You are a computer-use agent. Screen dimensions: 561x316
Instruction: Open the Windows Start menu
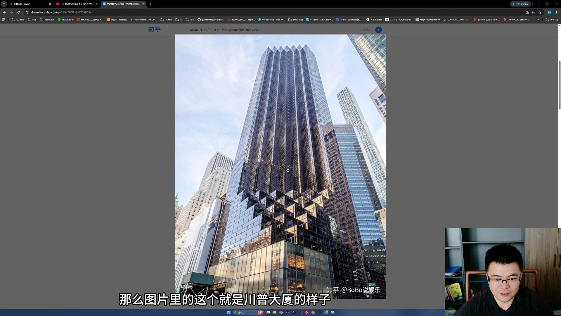[x=229, y=312]
